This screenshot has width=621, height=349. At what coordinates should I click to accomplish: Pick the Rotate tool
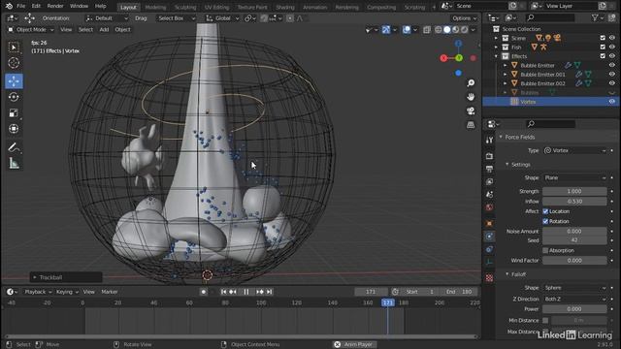[14, 97]
